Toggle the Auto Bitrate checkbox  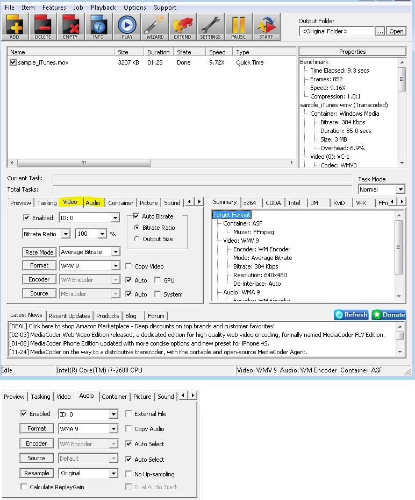pyautogui.click(x=136, y=216)
